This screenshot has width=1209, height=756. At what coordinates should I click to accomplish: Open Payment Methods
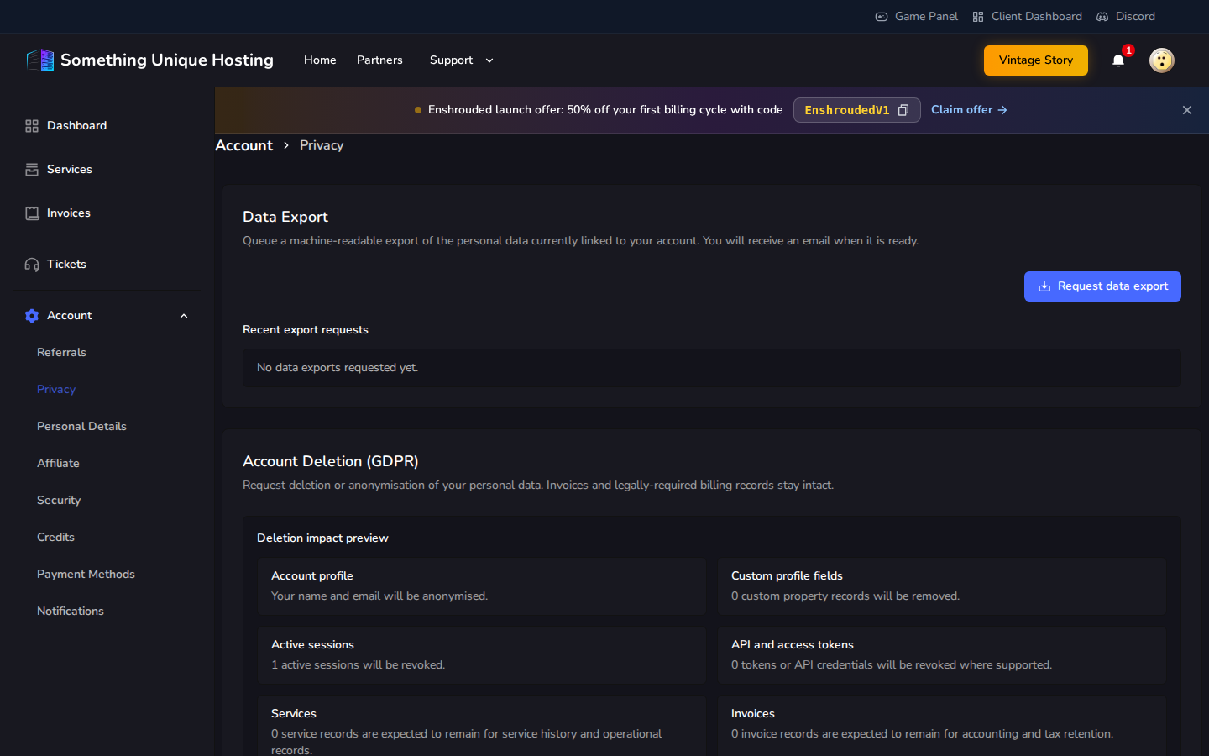86,575
